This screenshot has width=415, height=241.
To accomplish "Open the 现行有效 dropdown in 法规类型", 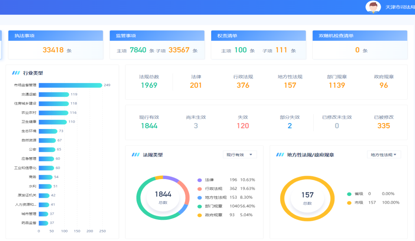I will tap(239, 155).
